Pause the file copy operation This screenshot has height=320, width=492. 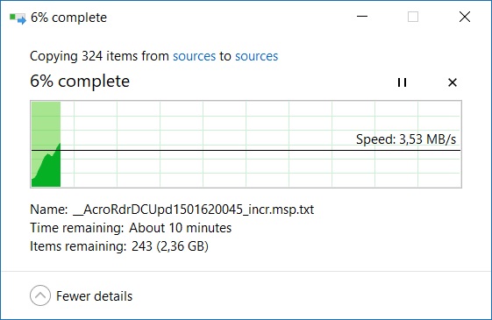point(402,82)
